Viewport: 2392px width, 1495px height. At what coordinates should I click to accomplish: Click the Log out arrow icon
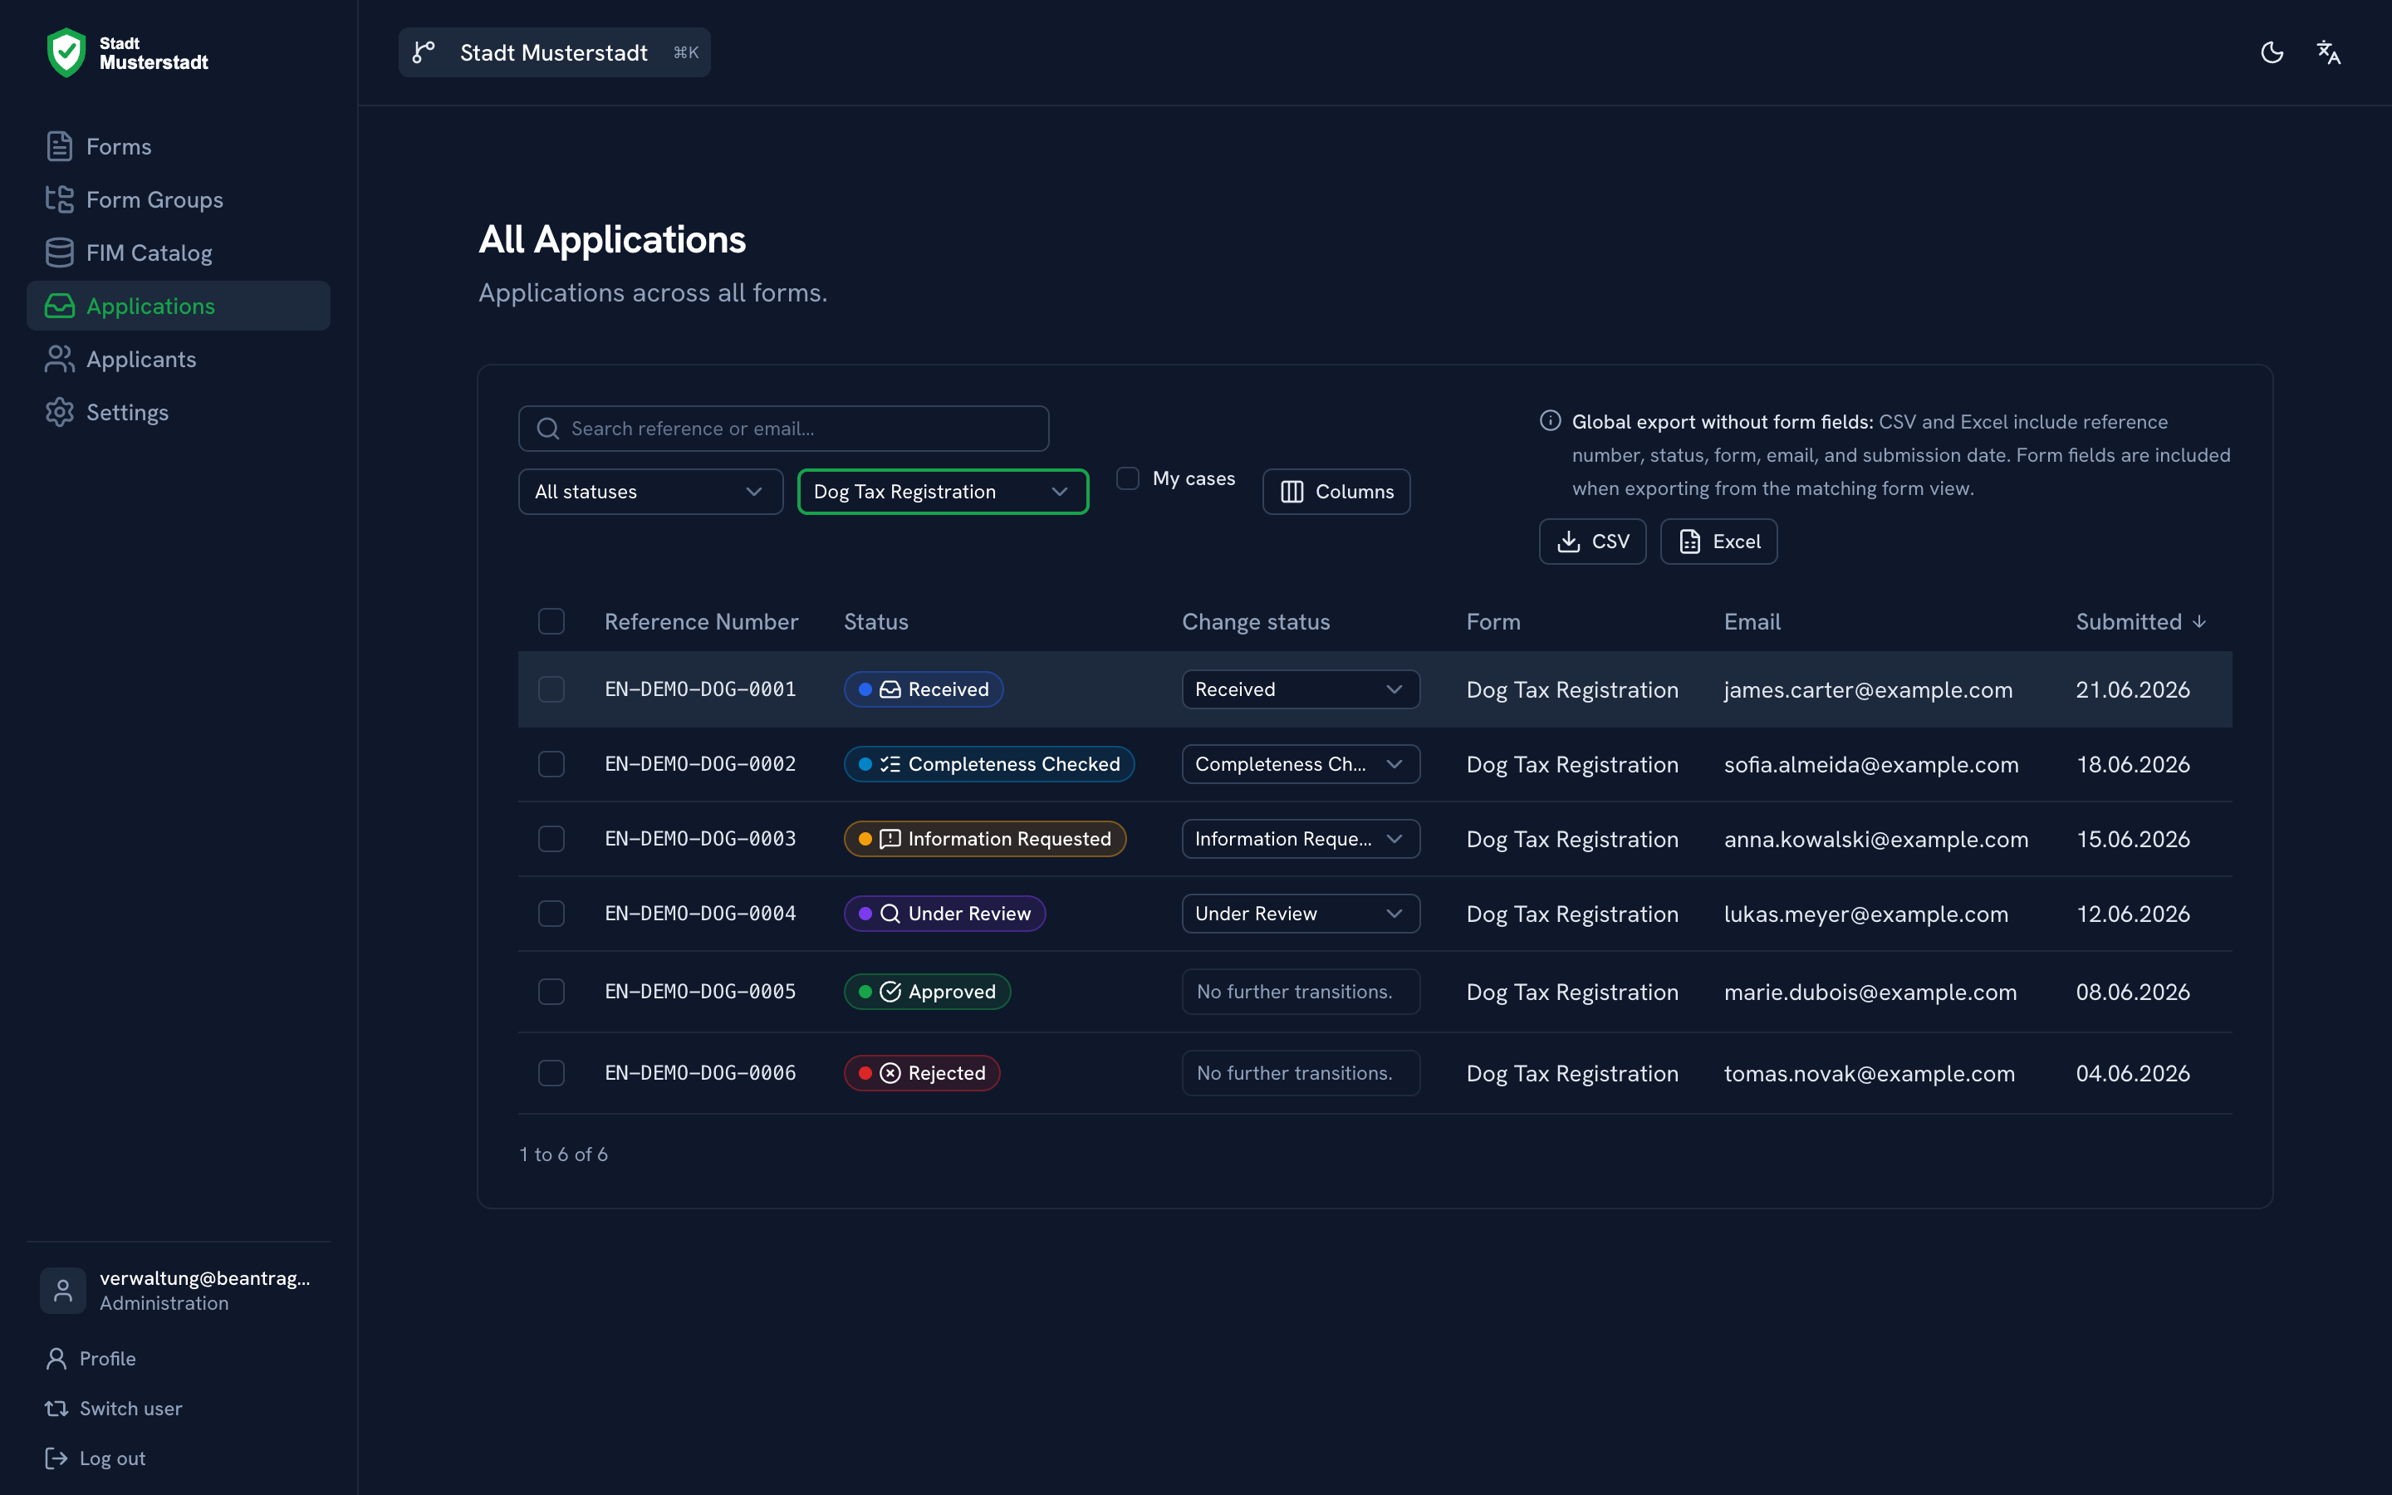(56, 1458)
